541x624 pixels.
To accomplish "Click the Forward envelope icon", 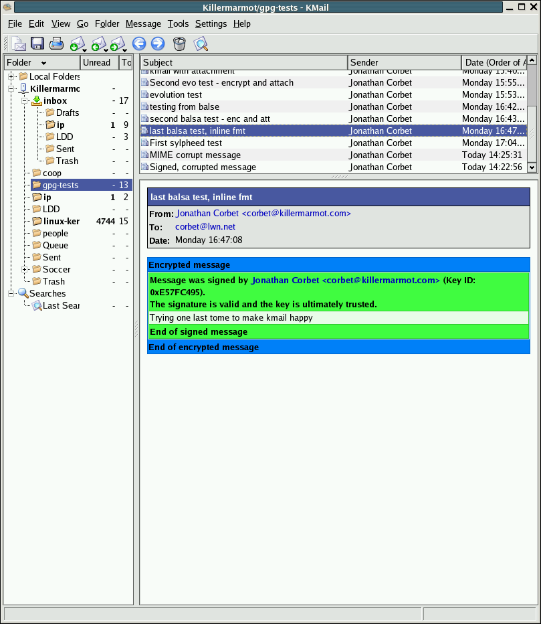I will (117, 44).
